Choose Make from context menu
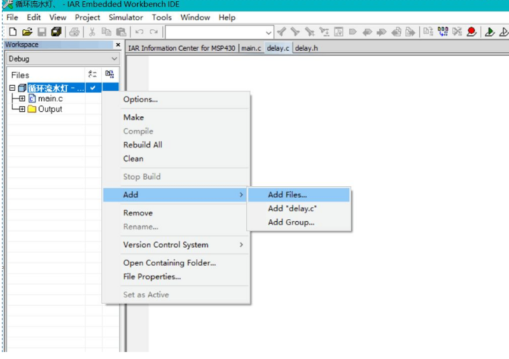The height and width of the screenshot is (359, 509). [x=176, y=117]
